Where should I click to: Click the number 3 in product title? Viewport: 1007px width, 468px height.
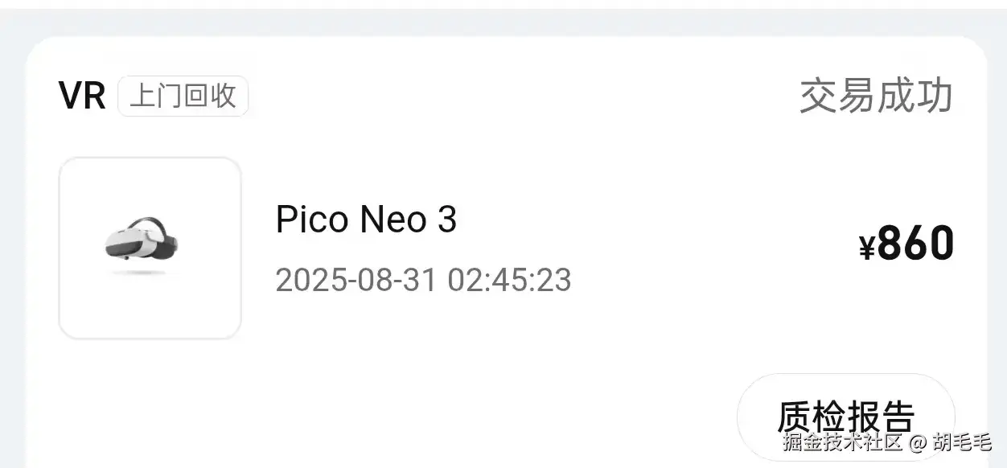tap(447, 219)
